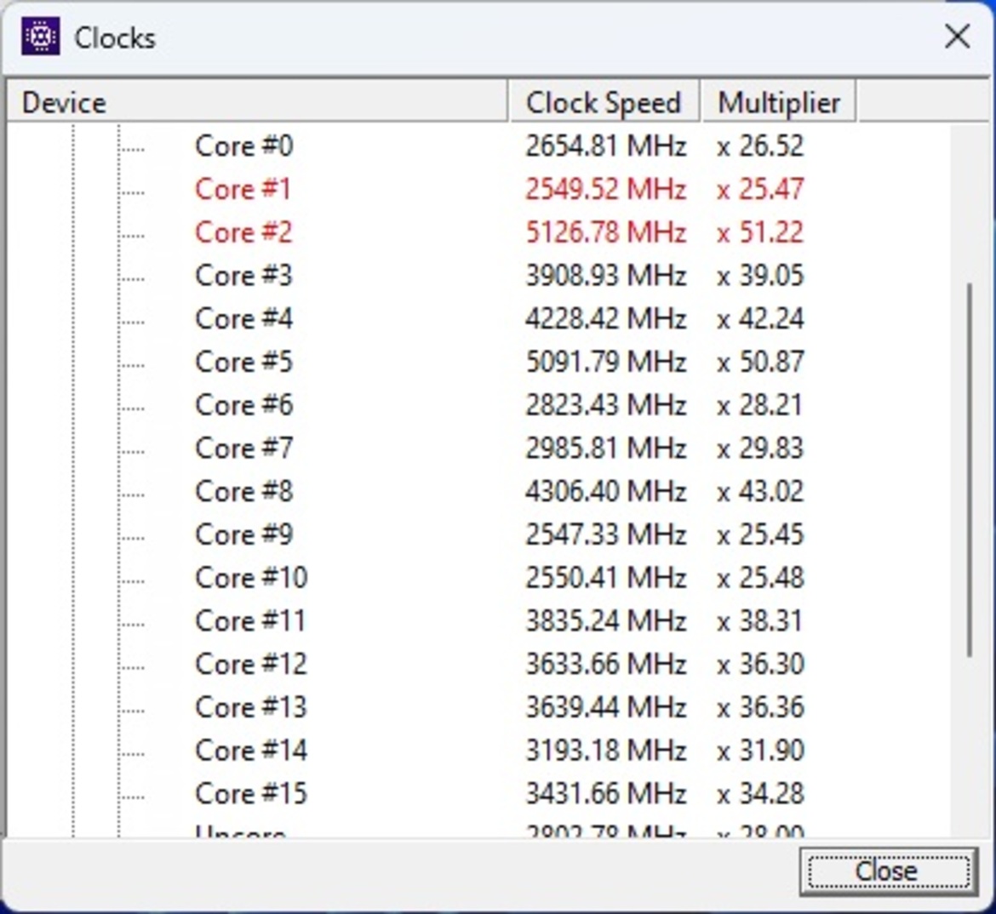This screenshot has width=996, height=914.
Task: Click the Core #5 tree item
Action: 243,362
